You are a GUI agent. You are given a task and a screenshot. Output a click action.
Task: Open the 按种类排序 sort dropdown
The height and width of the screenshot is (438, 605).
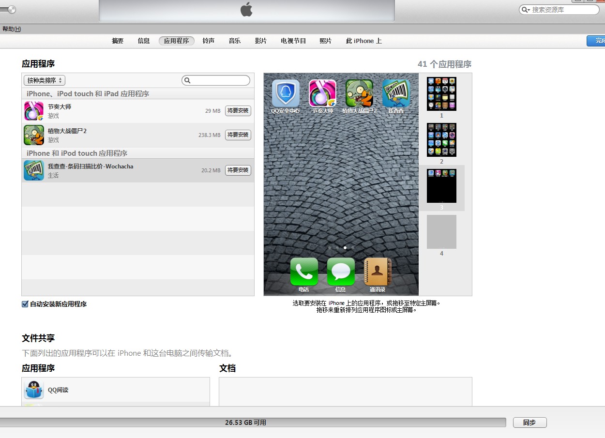click(45, 80)
